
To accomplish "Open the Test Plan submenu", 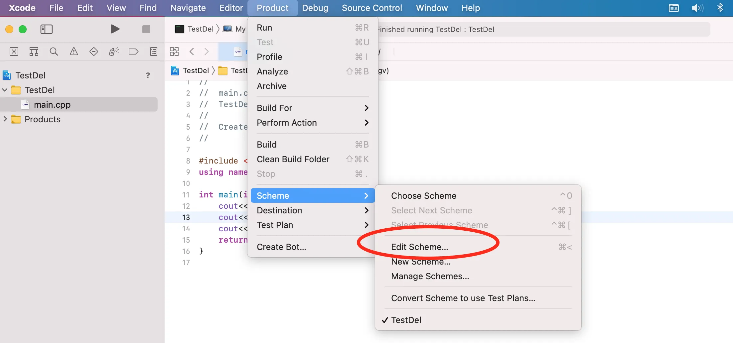I will point(313,225).
